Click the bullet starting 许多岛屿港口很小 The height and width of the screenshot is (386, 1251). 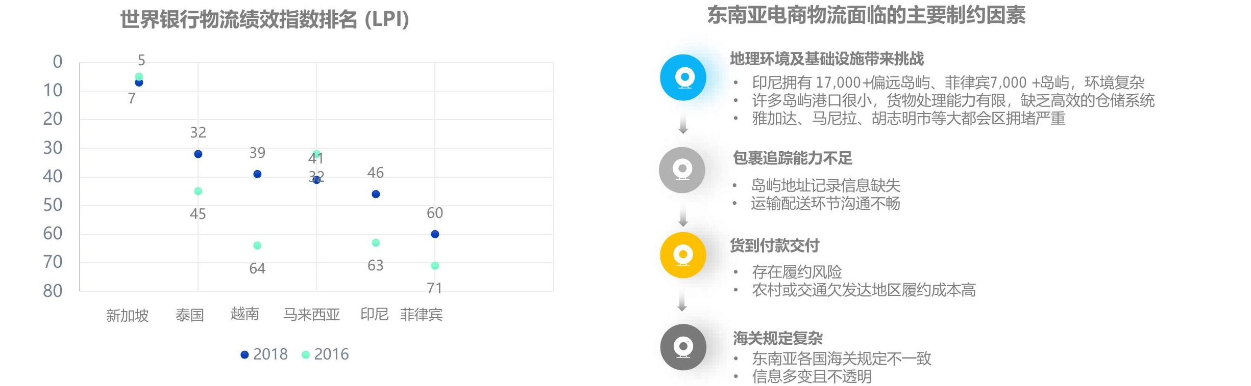pyautogui.click(x=953, y=100)
